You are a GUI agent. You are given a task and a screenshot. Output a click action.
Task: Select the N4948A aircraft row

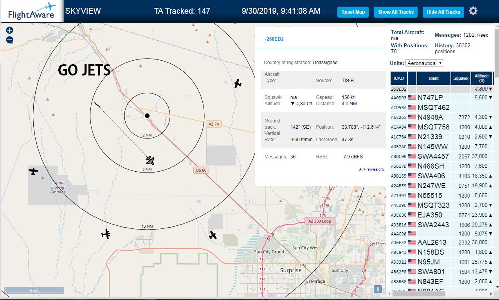tap(442, 117)
